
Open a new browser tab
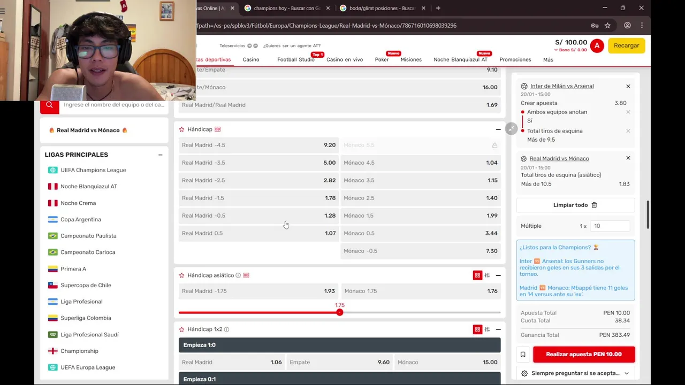tap(438, 8)
